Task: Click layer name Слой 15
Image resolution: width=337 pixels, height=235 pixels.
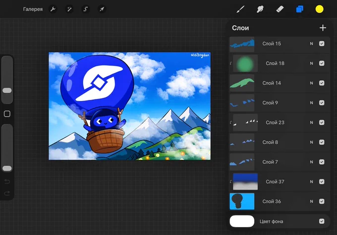Action: [272, 44]
